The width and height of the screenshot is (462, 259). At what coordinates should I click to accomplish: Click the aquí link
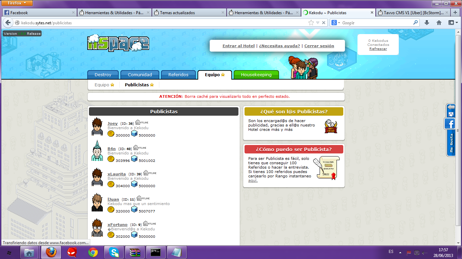pyautogui.click(x=253, y=180)
